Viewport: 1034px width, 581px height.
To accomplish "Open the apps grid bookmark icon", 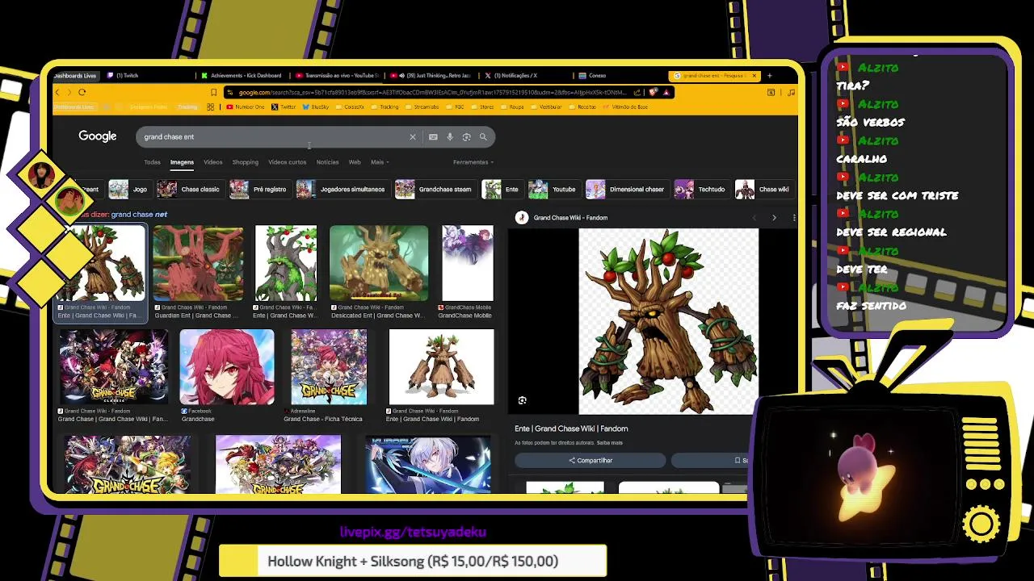I will point(210,107).
